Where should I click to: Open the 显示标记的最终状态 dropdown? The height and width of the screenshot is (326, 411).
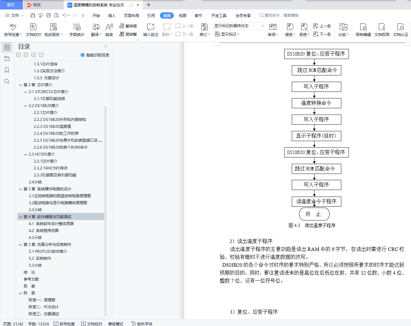tap(239, 26)
